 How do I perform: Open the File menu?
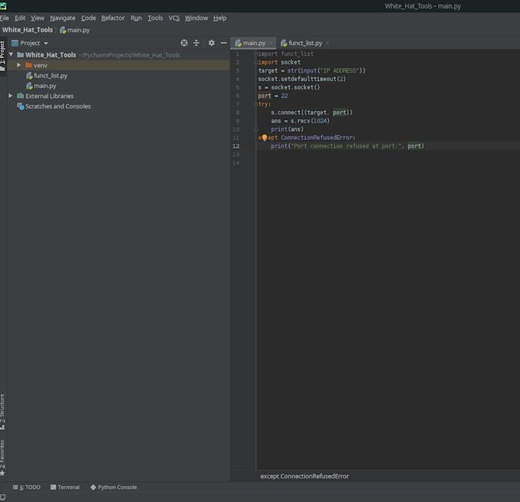(x=5, y=18)
